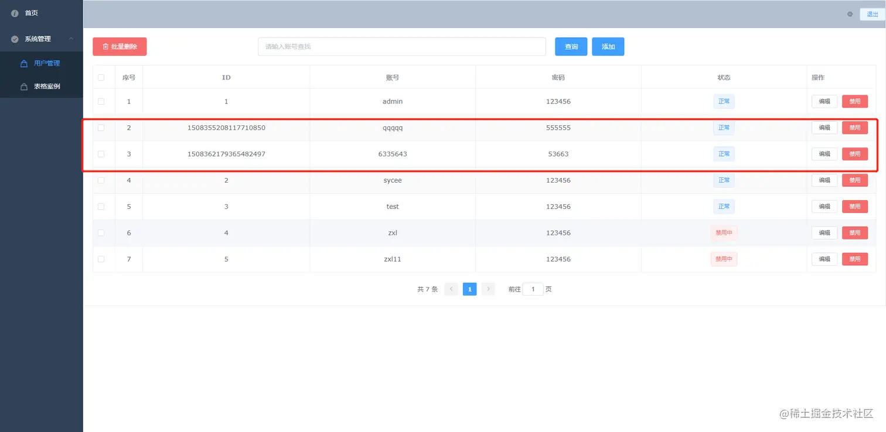Click the account name admin
Screen dimensions: 886x432
pos(393,101)
